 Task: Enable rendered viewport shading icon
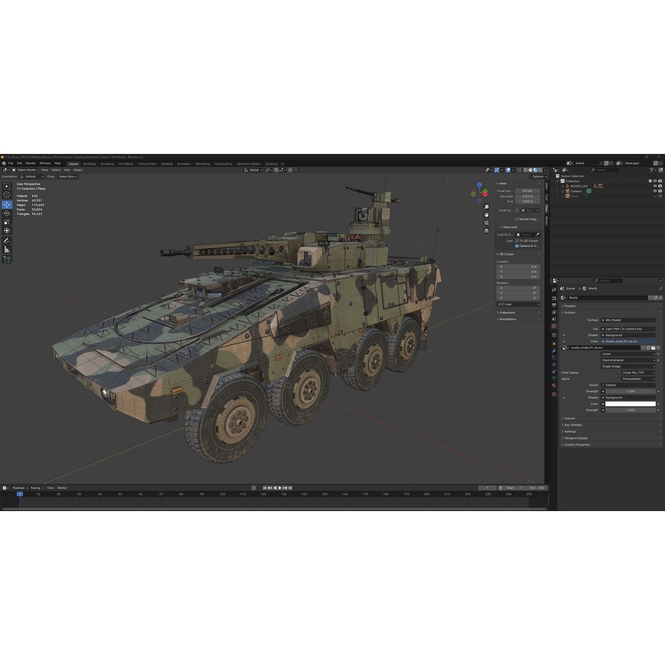(540, 170)
